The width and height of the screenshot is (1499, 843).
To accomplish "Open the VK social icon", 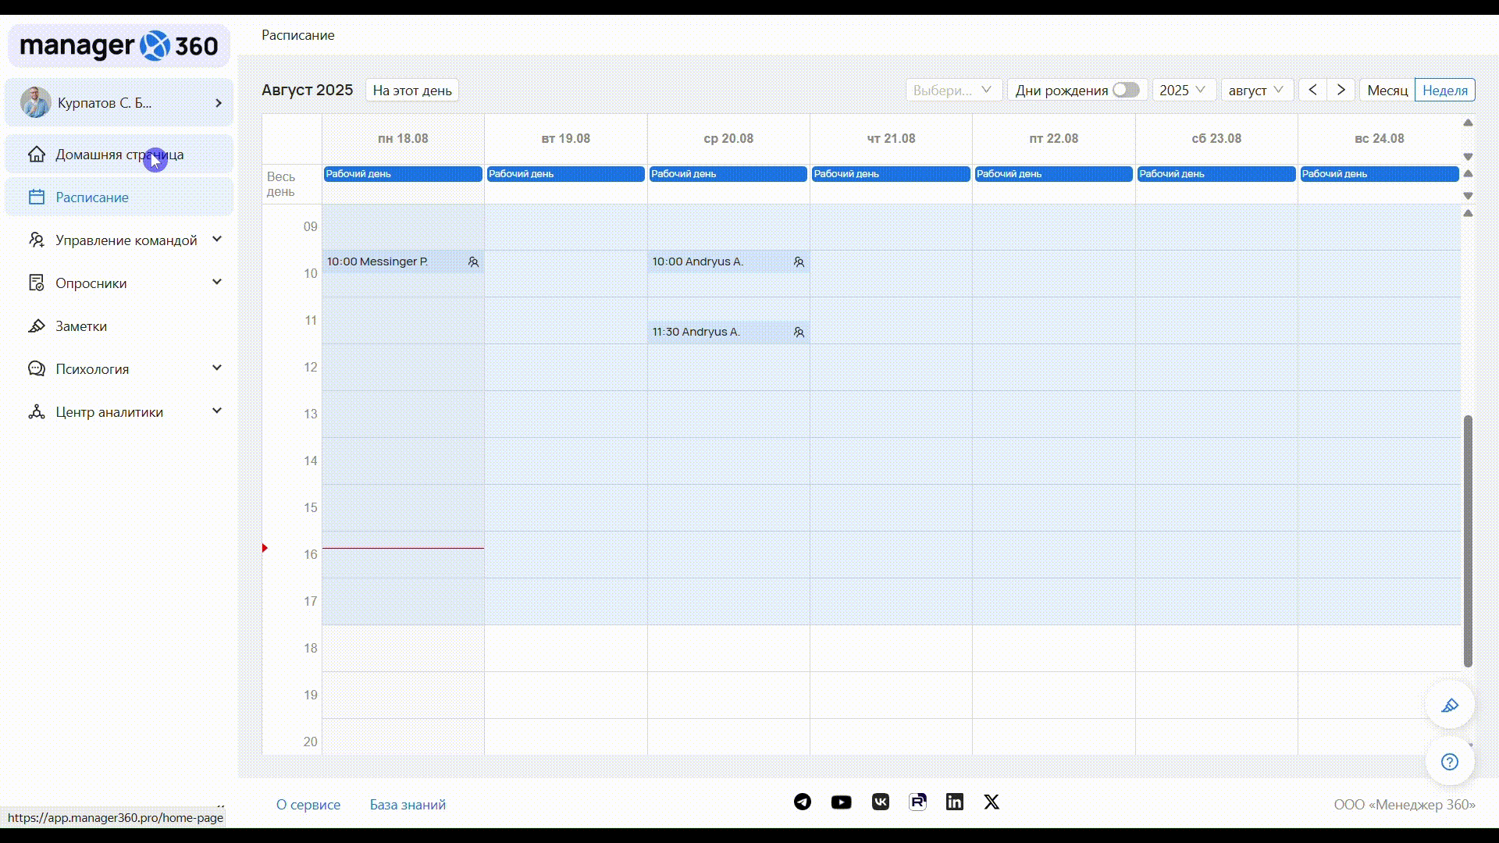I will click(x=881, y=802).
